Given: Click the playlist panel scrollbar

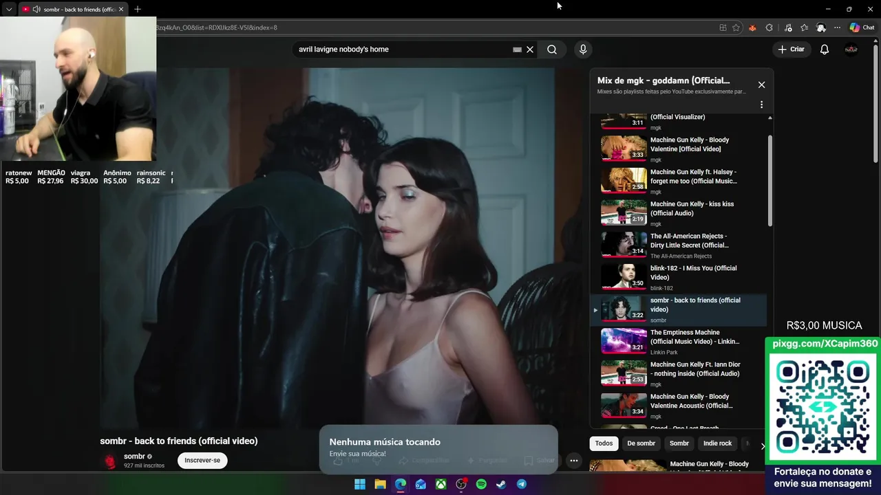Looking at the screenshot, I should tap(769, 181).
